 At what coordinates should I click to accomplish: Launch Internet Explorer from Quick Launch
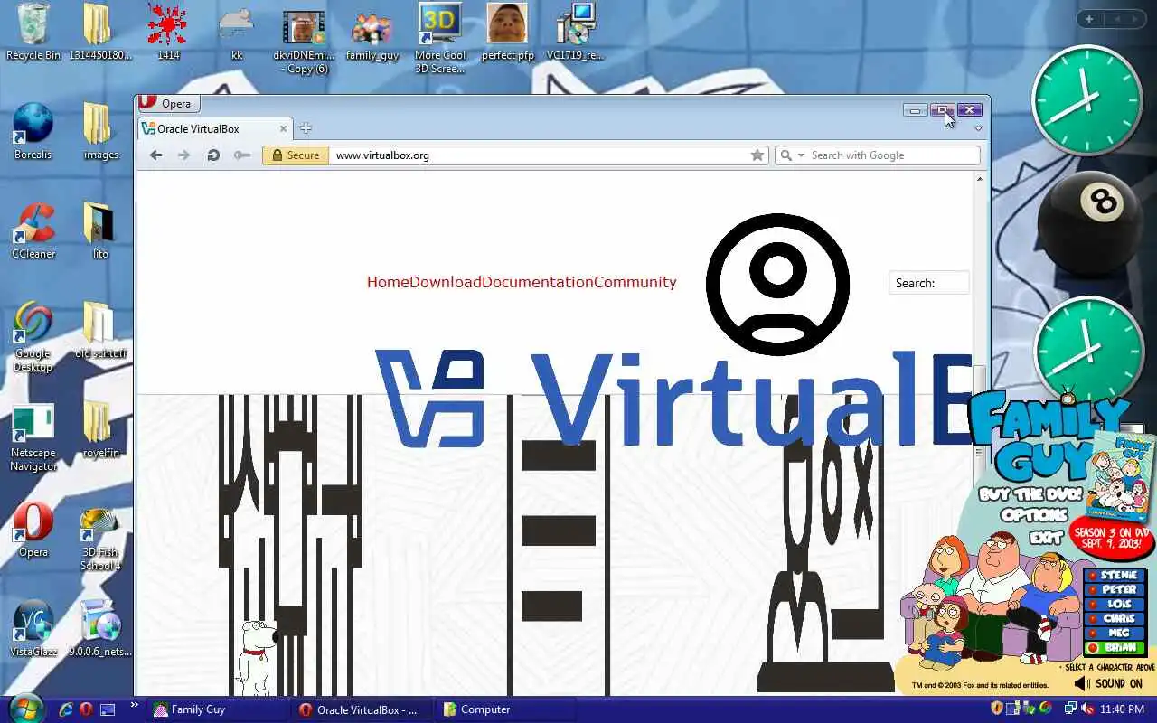click(x=65, y=709)
